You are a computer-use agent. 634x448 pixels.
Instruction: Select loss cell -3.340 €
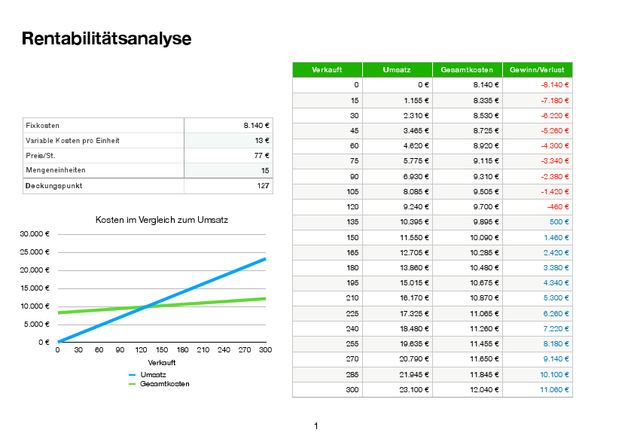[x=538, y=161]
